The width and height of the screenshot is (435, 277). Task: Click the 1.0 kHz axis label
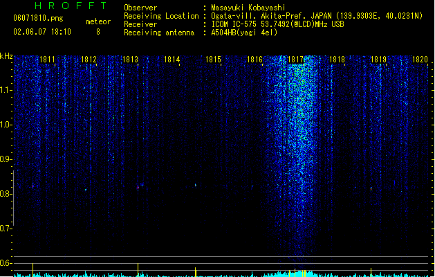[x=6, y=125]
